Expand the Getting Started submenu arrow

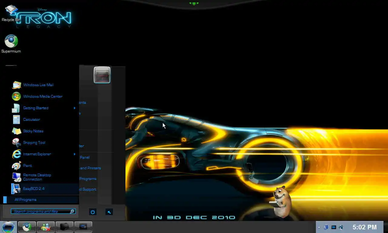[x=75, y=108]
